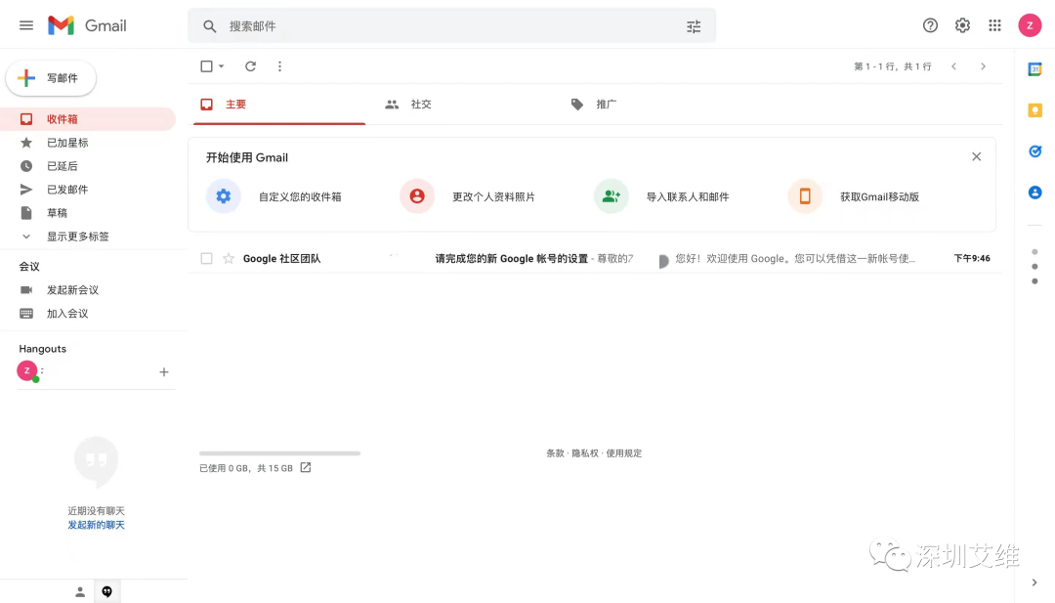The image size is (1055, 603).
Task: Switch to Hangouts contacts person icon
Action: tap(80, 591)
